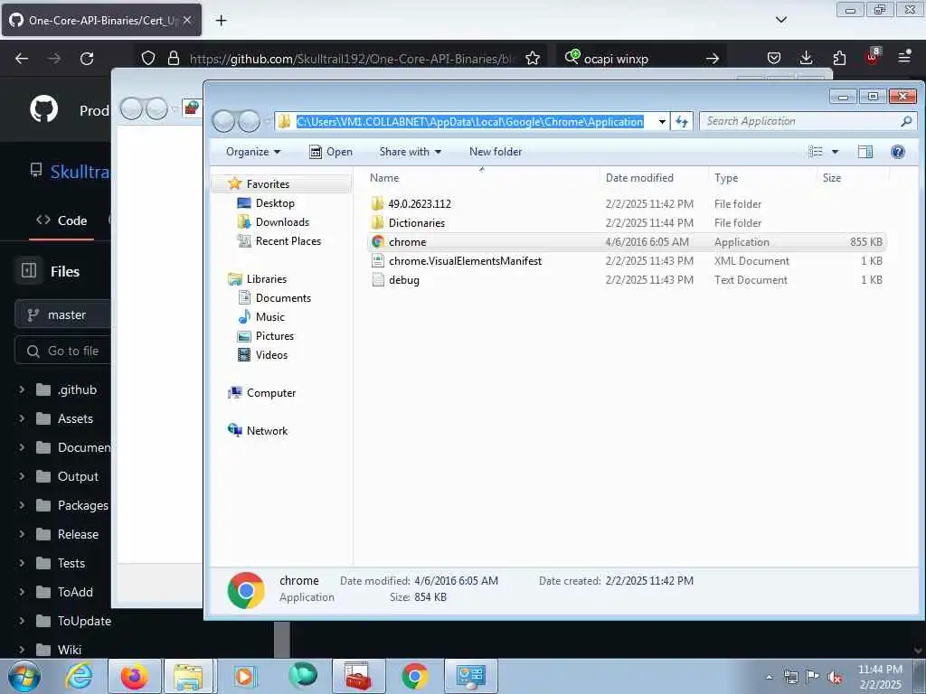Launch Internet Explorer from taskbar
Image resolution: width=926 pixels, height=694 pixels.
[x=79, y=676]
